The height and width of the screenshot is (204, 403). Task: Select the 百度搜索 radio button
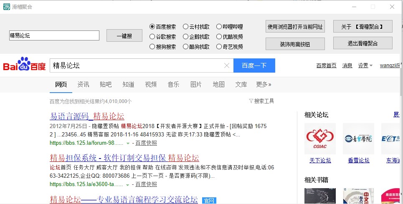(152, 27)
